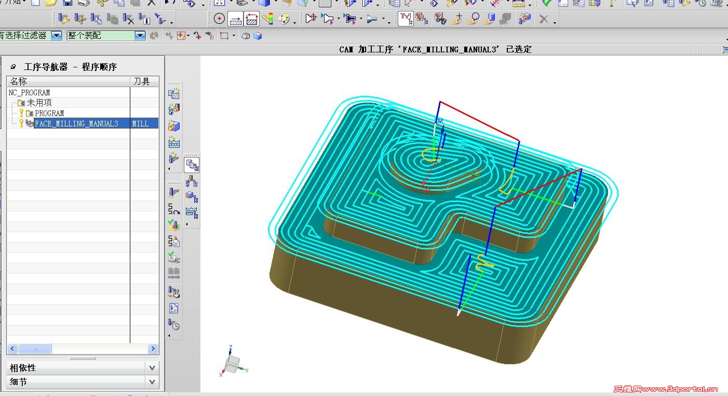Click the navigator scrollbar left arrow
The height and width of the screenshot is (396, 728).
(12, 349)
